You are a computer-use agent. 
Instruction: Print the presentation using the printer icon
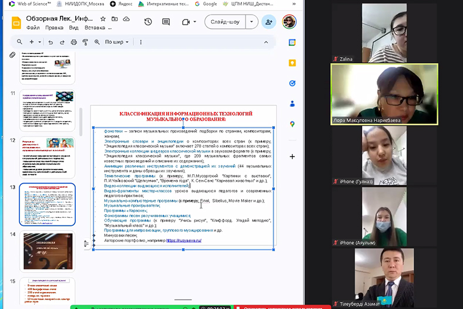click(74, 42)
